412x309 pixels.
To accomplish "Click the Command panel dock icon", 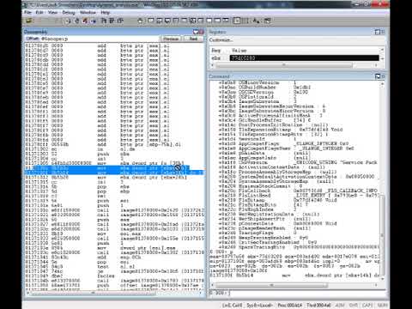I will click(x=378, y=76).
